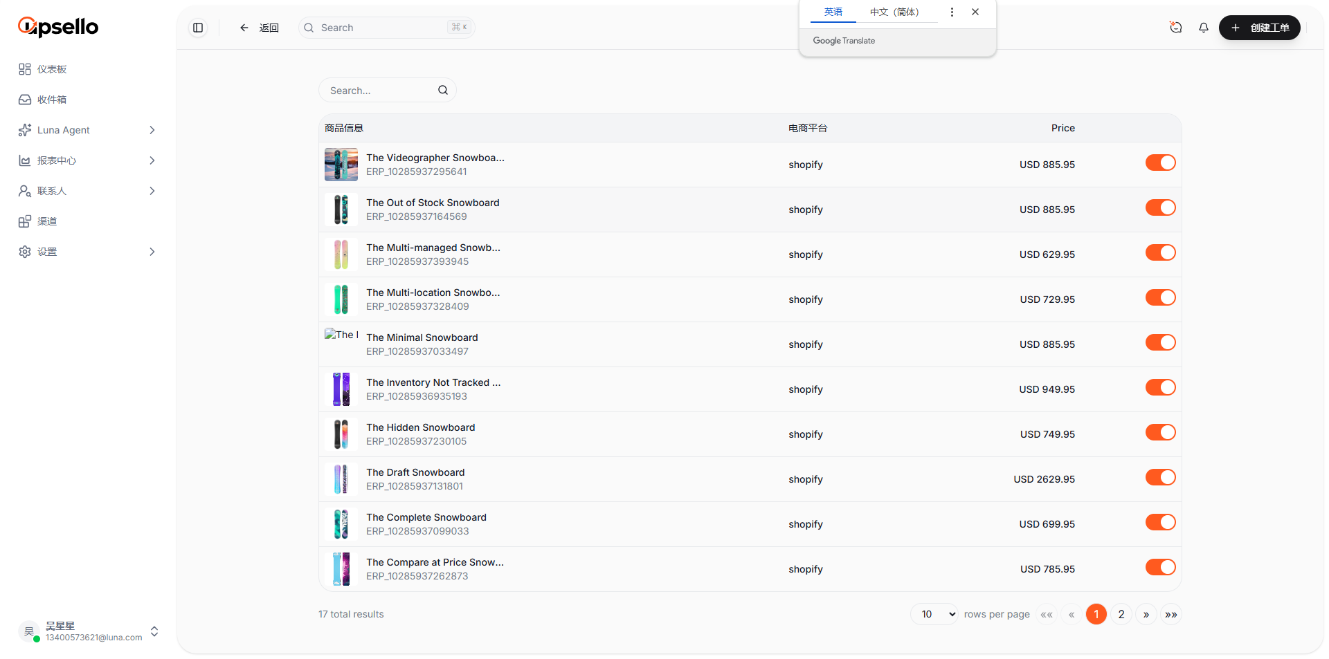Go to the first page button
1329x659 pixels.
(1047, 614)
